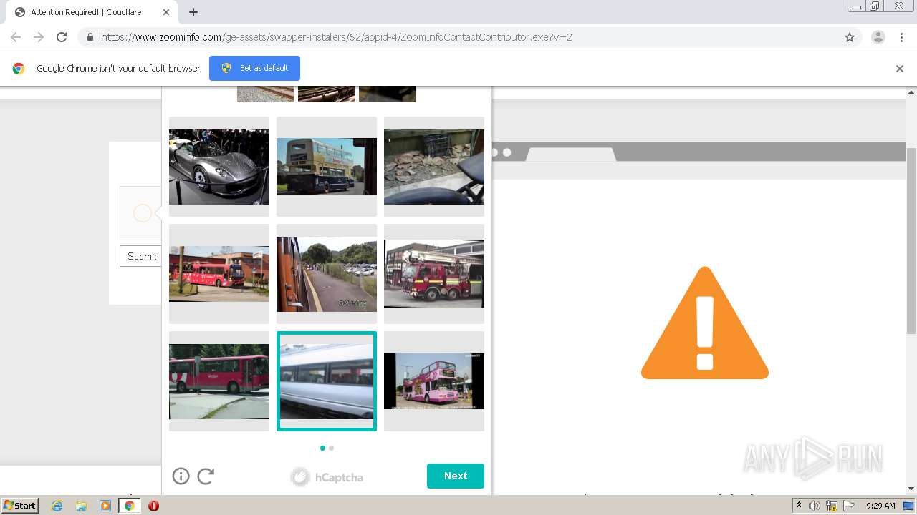Screen dimensions: 917x515
Task: Go forward in browser history
Action: click(x=39, y=37)
